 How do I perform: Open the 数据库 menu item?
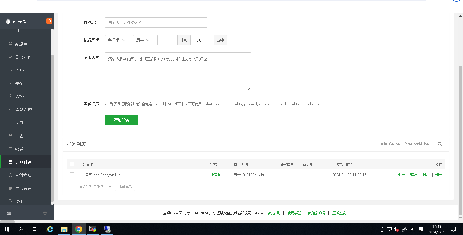22,44
